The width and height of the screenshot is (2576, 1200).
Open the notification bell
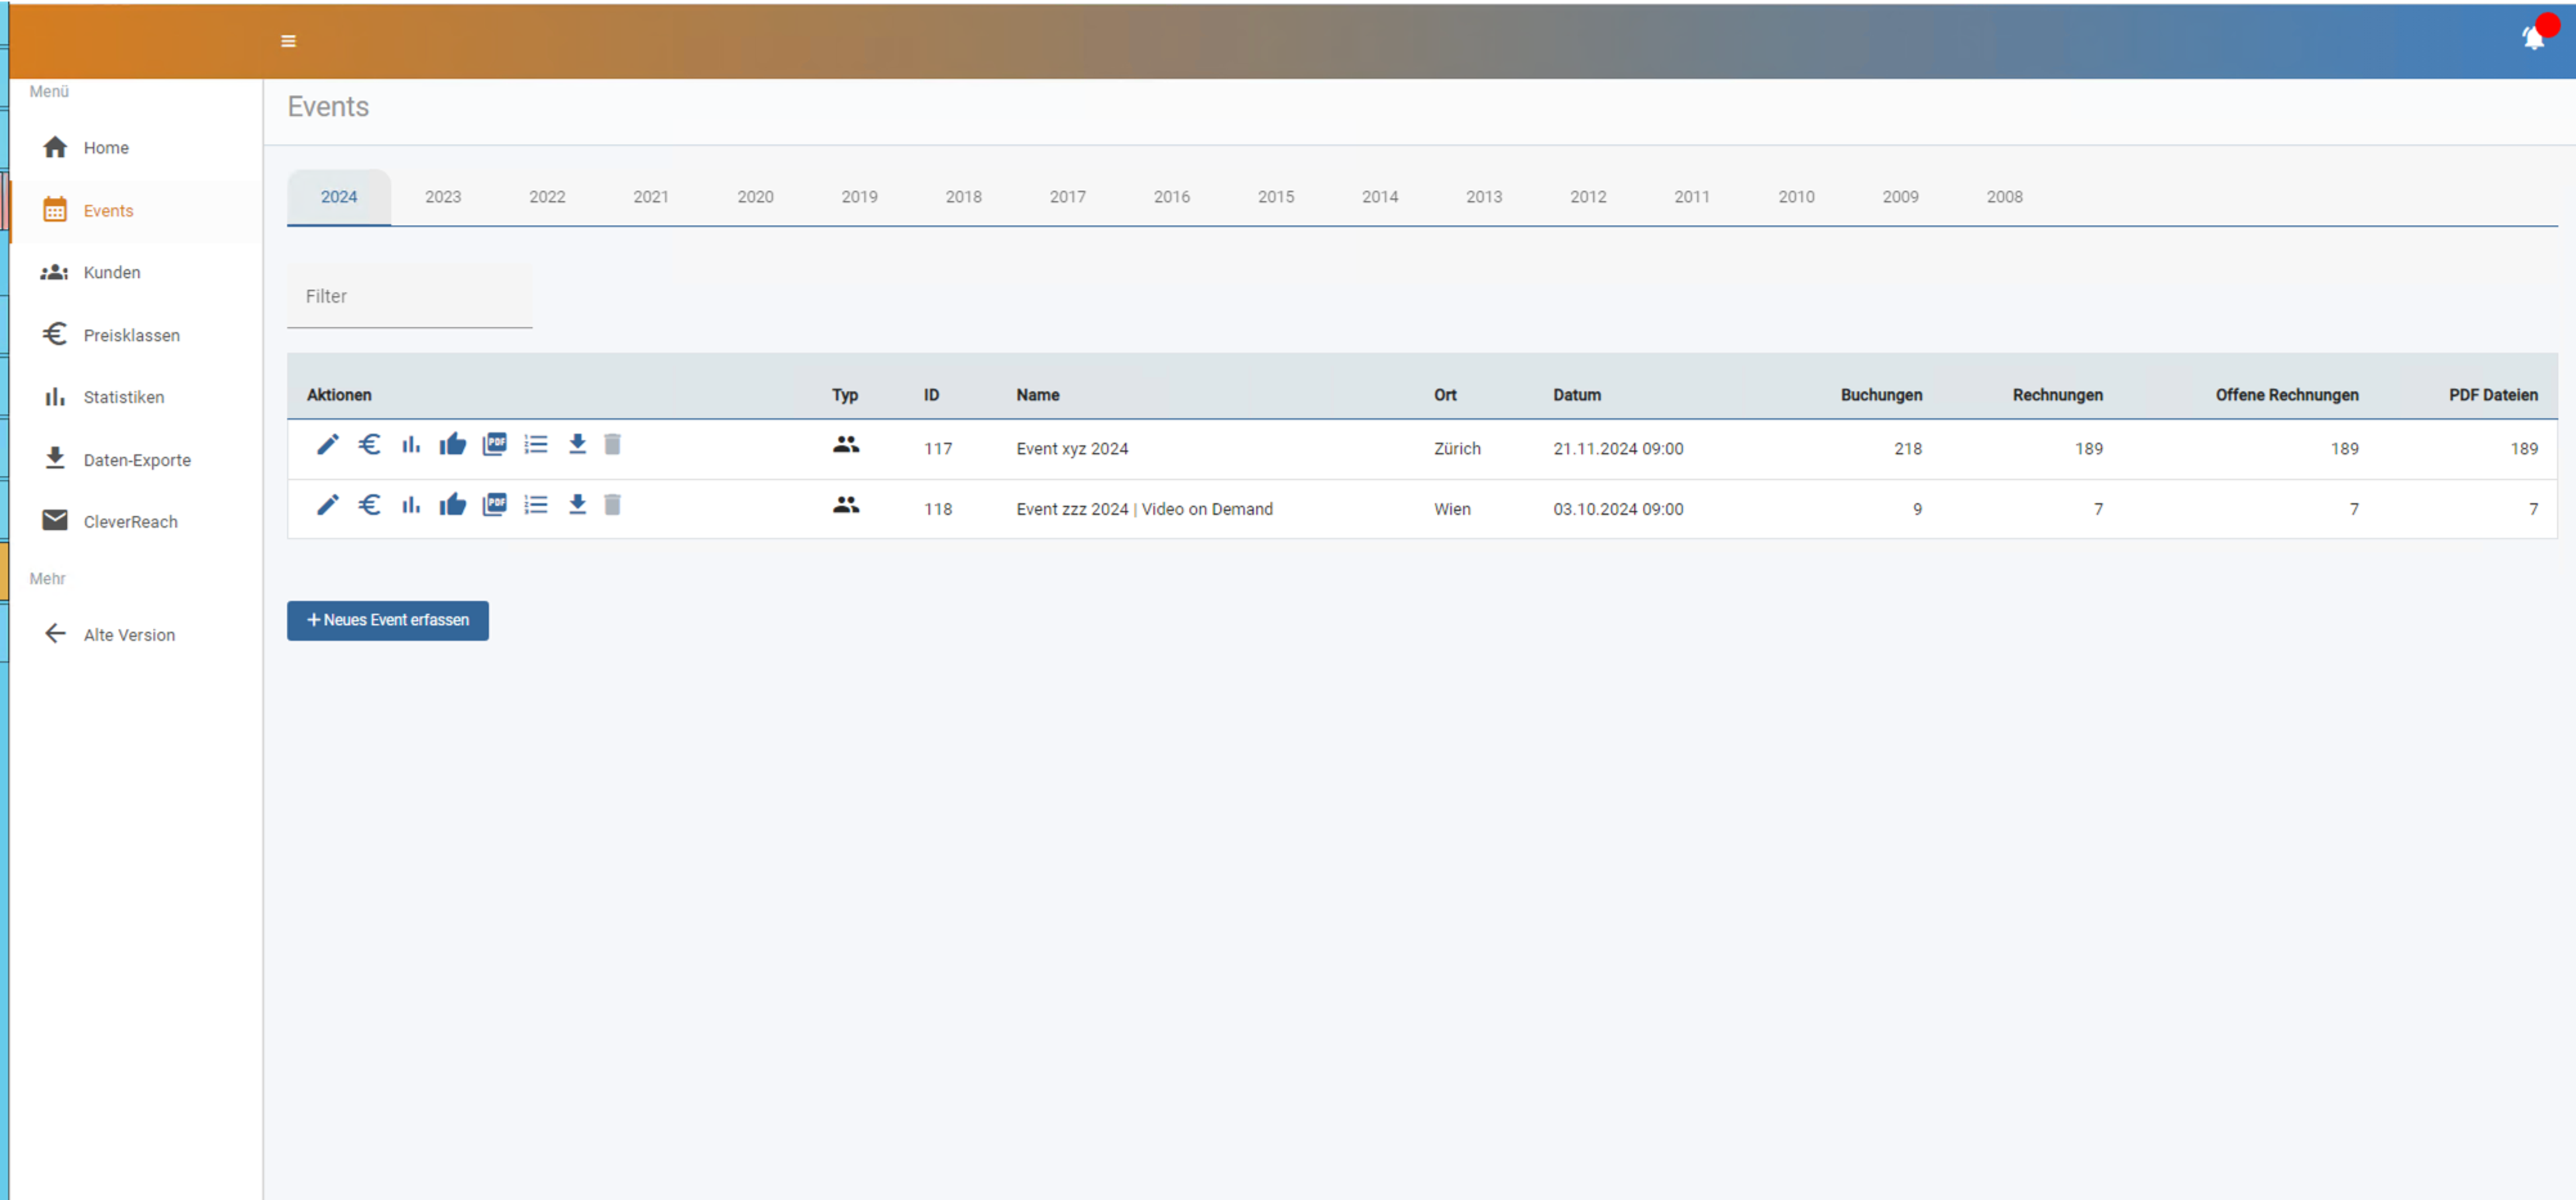[x=2534, y=38]
